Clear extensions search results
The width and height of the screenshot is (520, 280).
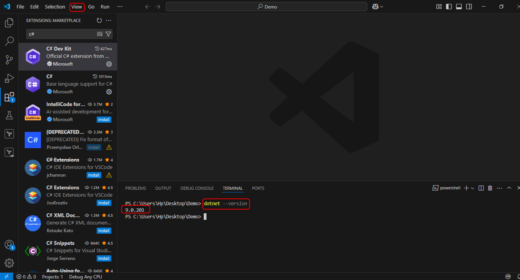tap(100, 34)
